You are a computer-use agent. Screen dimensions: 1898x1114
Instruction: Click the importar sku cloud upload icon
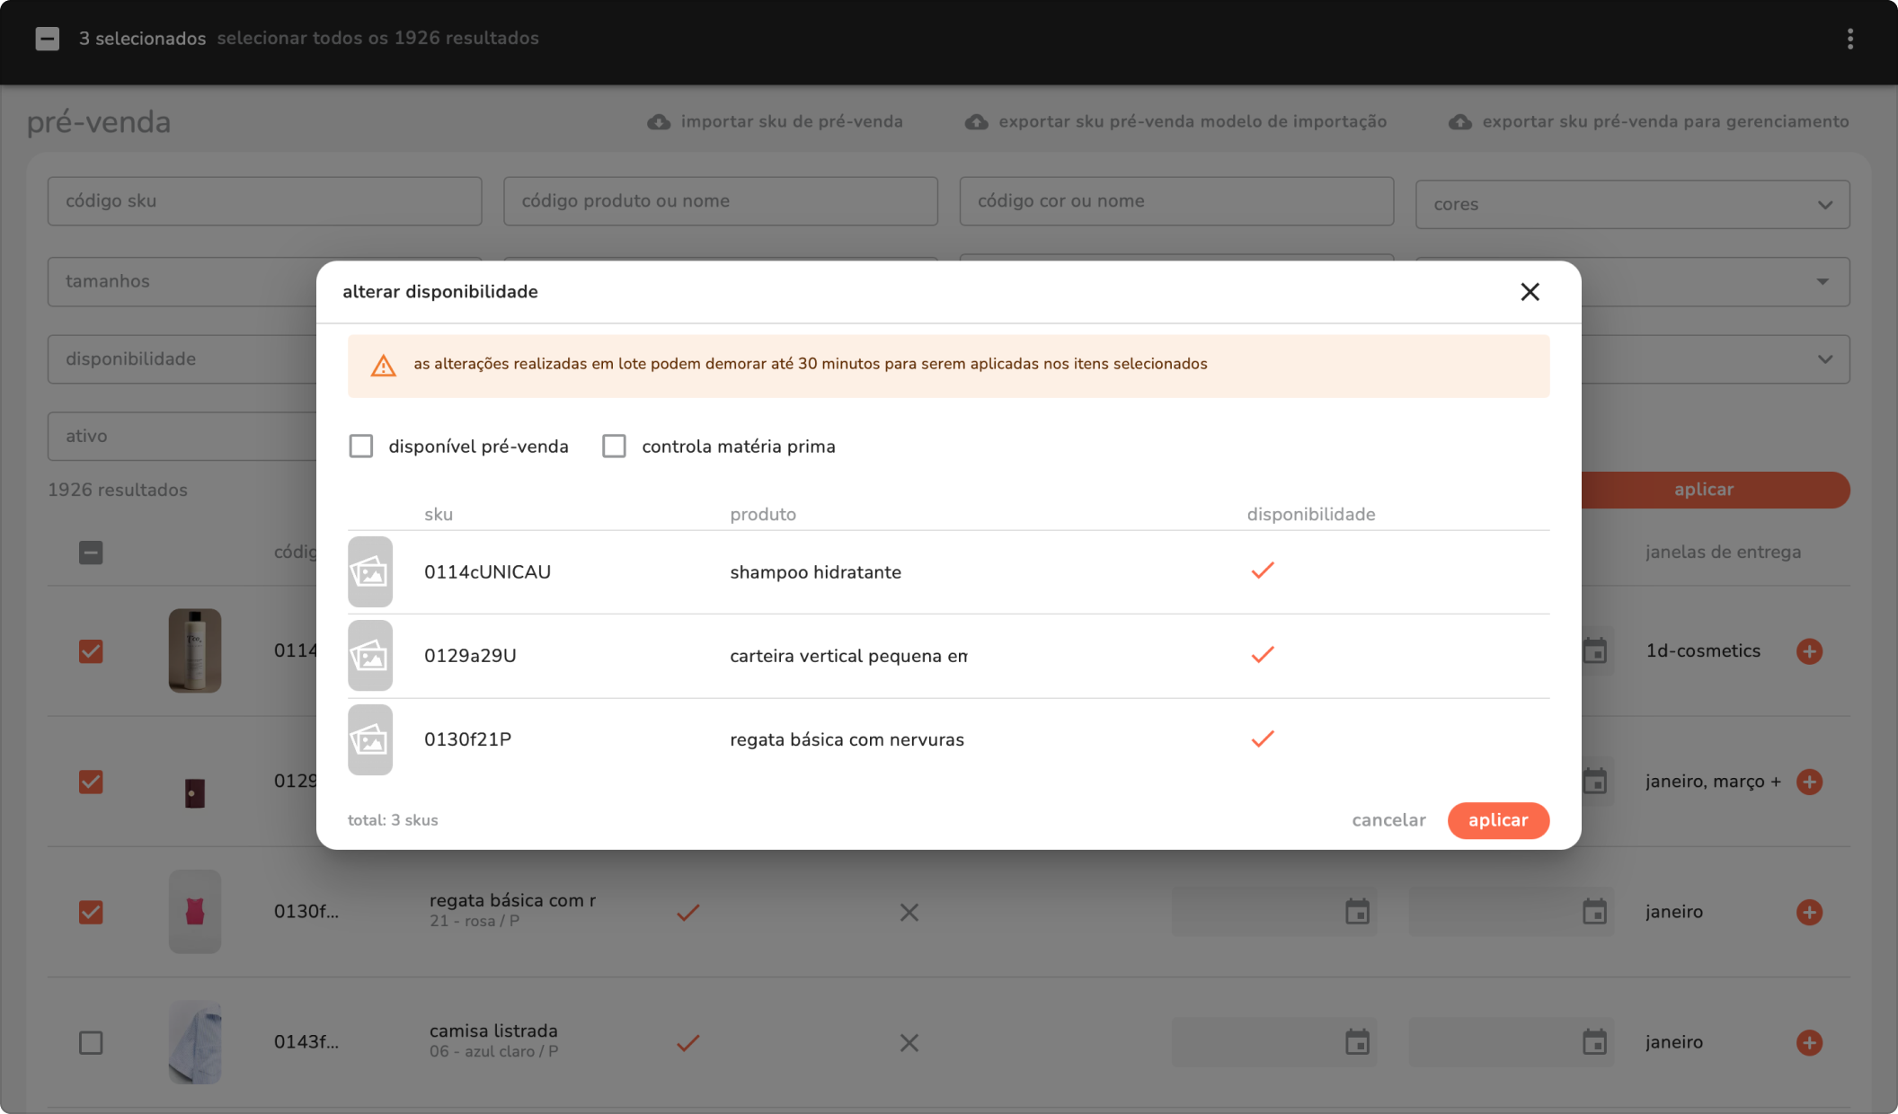(659, 122)
